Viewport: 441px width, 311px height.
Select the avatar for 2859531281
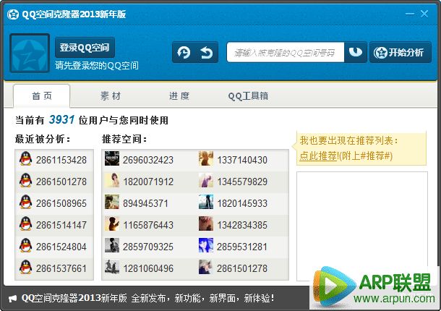(206, 245)
